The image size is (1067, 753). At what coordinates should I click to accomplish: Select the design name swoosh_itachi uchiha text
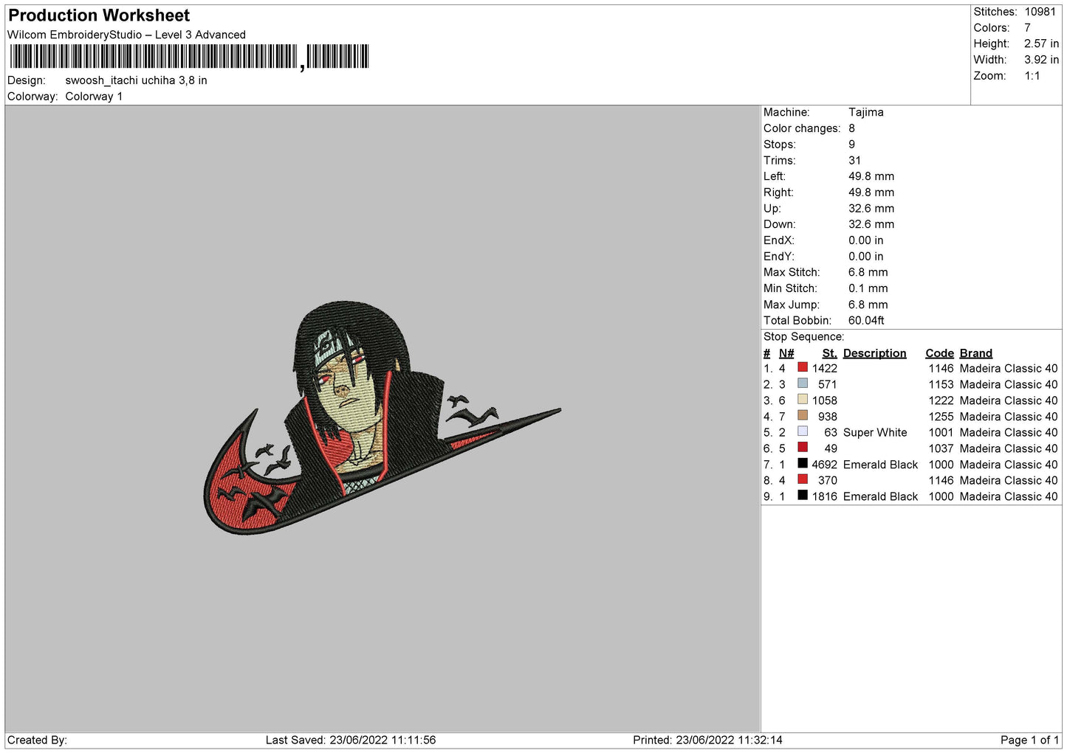pyautogui.click(x=136, y=80)
